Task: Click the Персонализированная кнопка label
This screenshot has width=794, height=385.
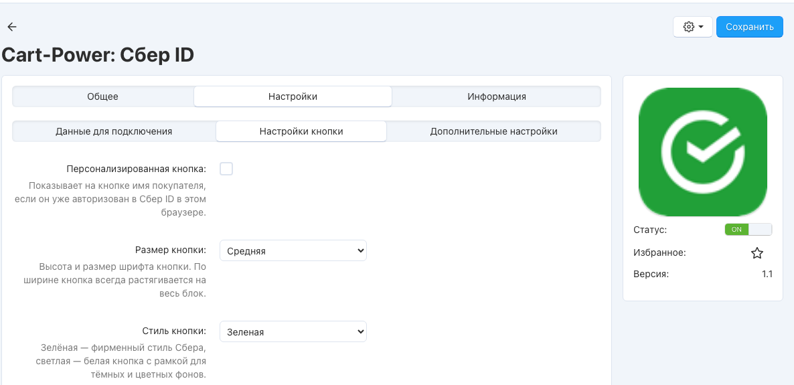Action: 136,169
